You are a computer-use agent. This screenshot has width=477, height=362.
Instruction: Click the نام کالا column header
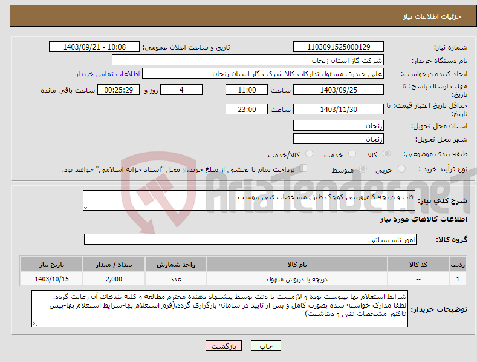297,265
